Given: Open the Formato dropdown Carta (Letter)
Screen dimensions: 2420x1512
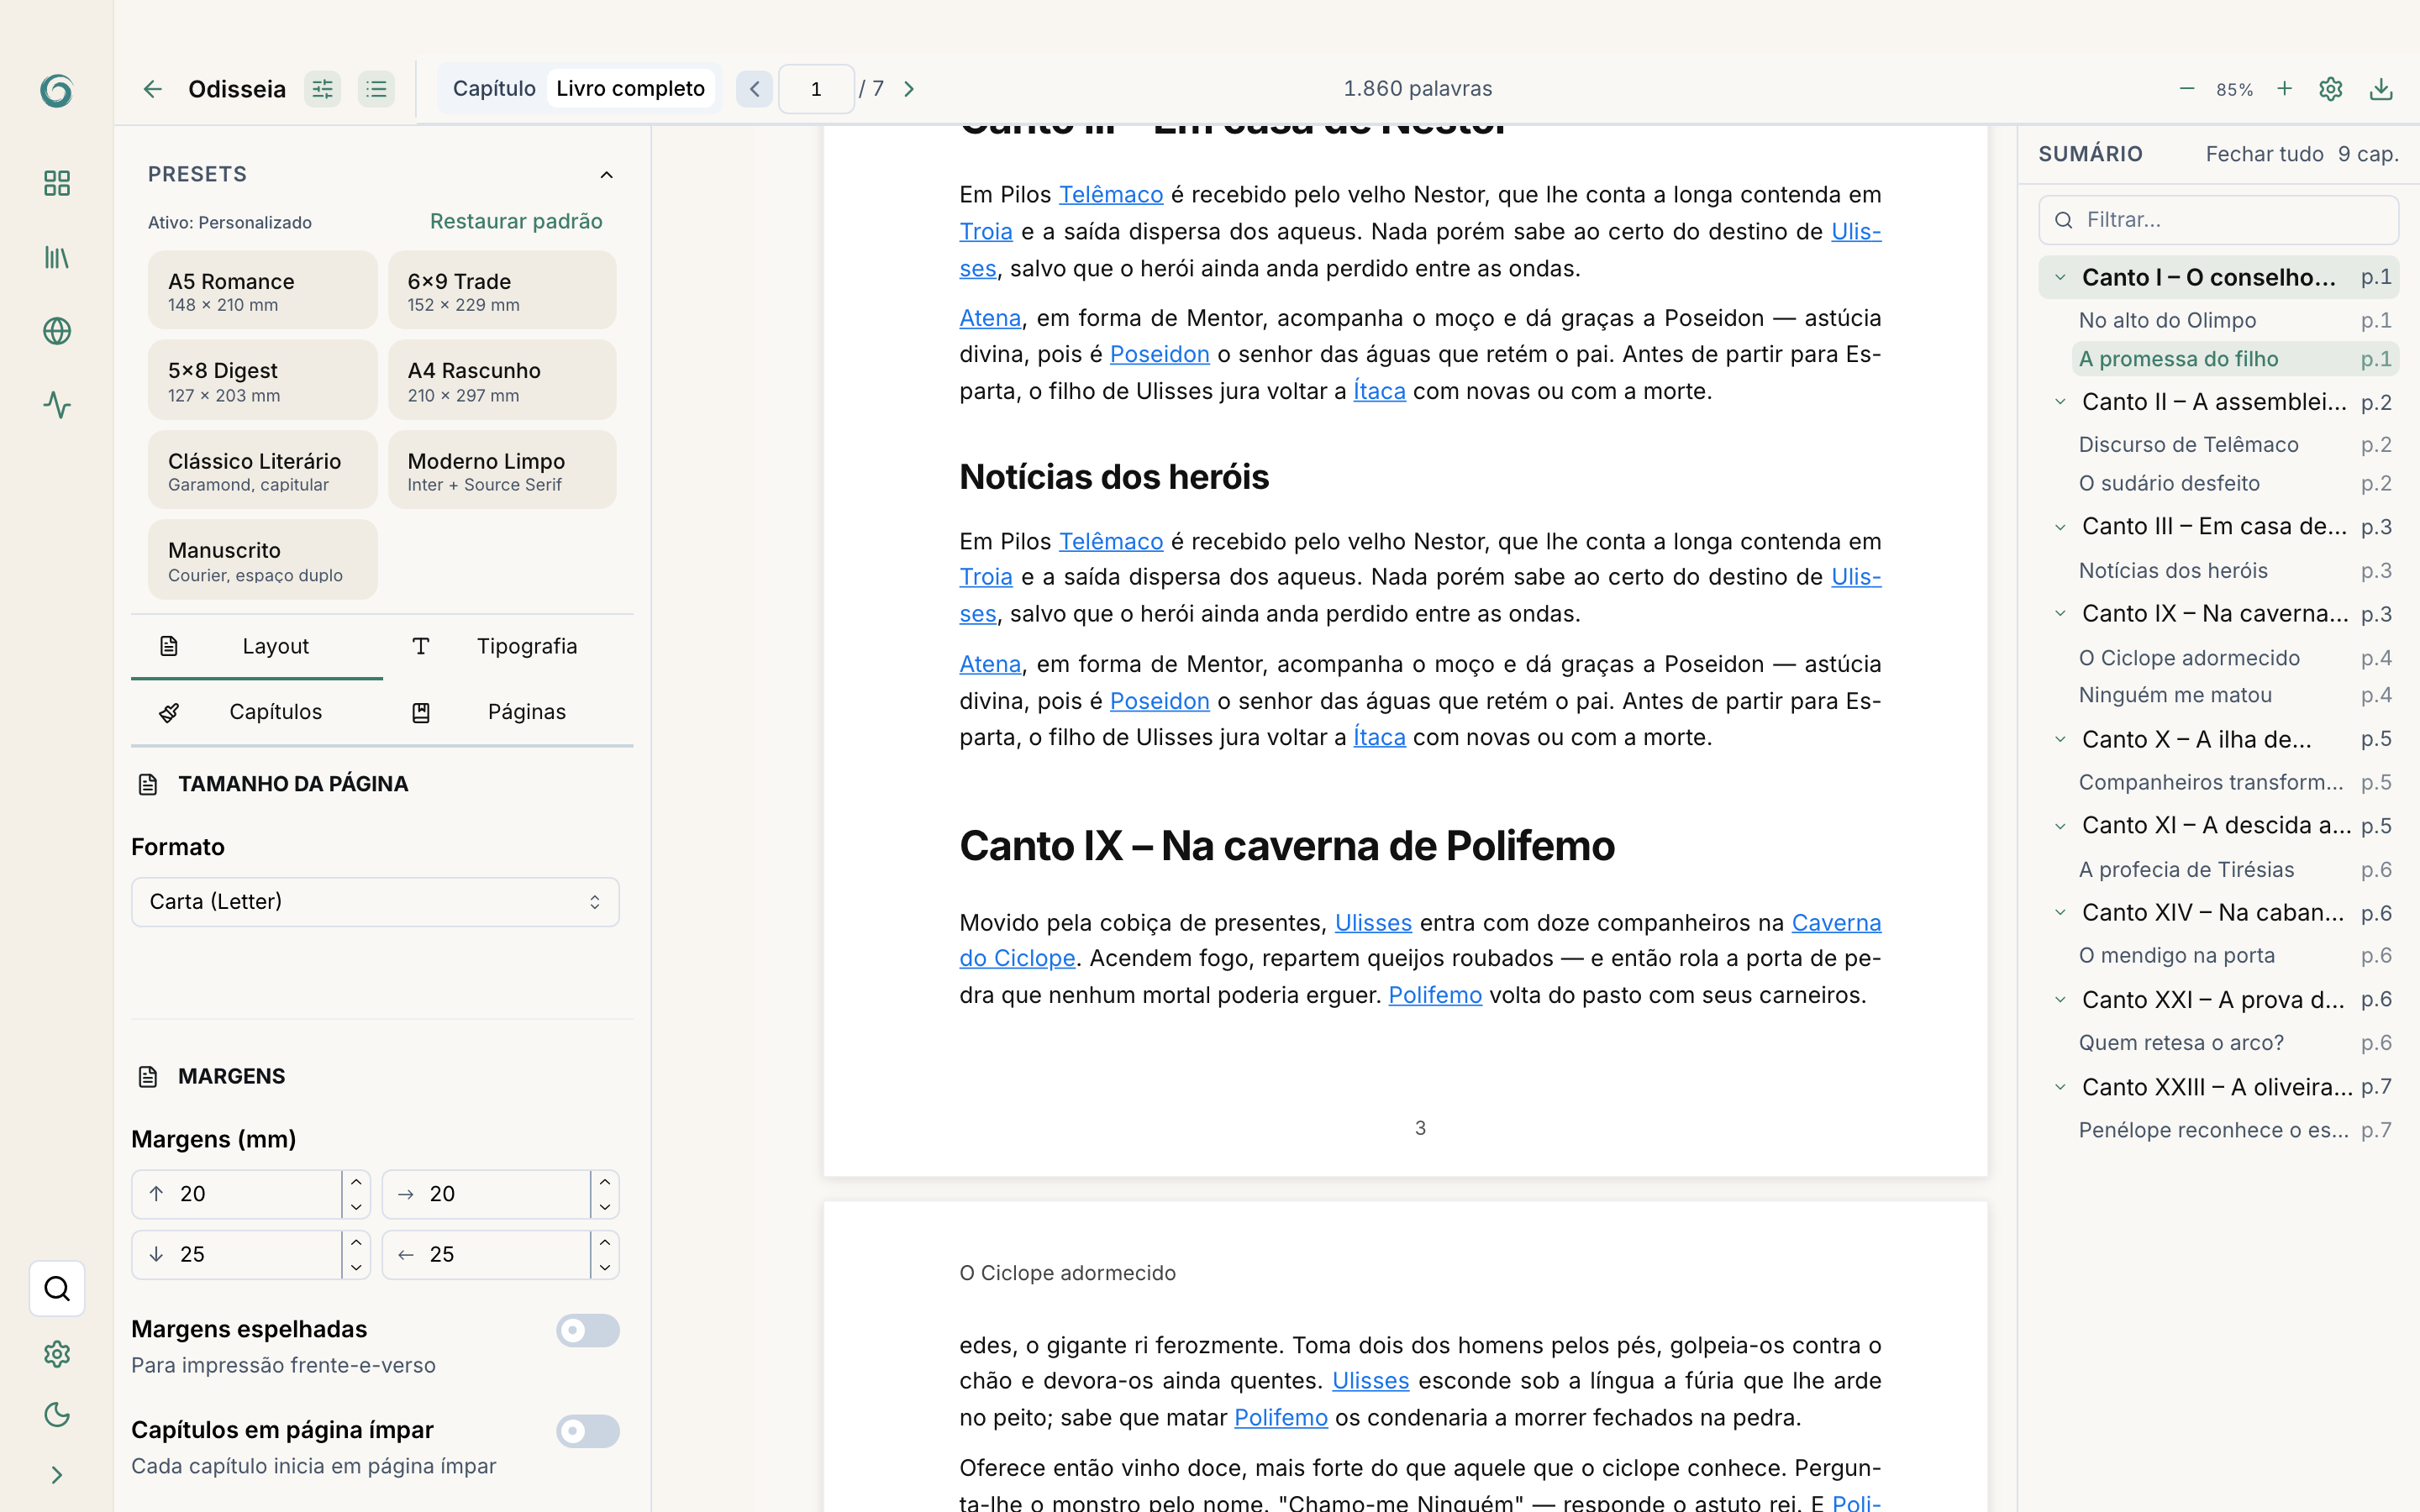Looking at the screenshot, I should coord(375,902).
